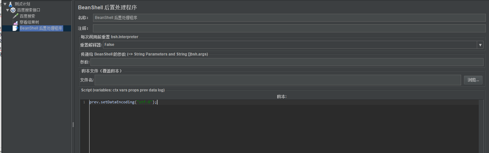489x153 pixels.
Task: Select the 百度搜索 sampler in the tree
Action: pyautogui.click(x=27, y=16)
